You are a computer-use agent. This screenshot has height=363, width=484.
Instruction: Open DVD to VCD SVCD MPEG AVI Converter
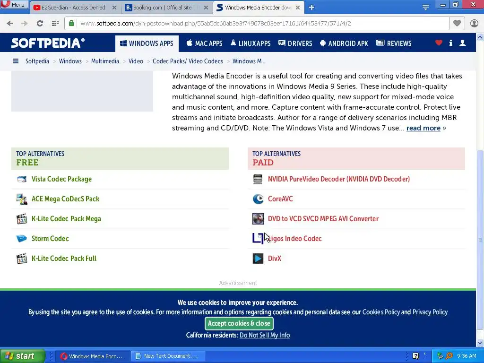click(x=323, y=218)
